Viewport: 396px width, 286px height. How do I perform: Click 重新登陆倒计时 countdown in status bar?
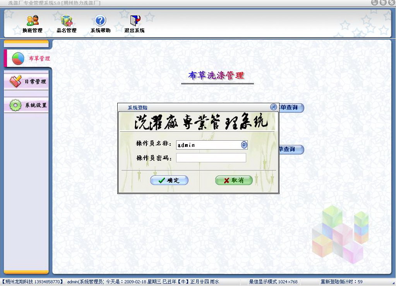pyautogui.click(x=341, y=282)
